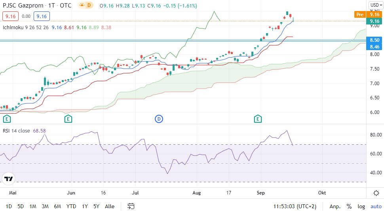
Task: Click the −0.15 (−1.61%) change value
Action: click(179, 6)
